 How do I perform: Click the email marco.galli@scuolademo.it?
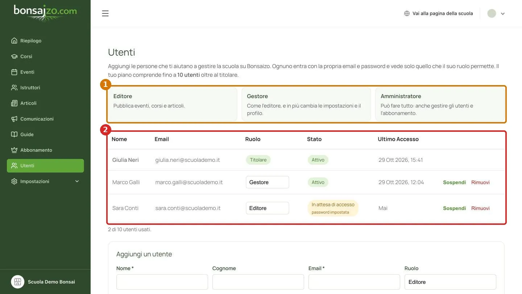189,182
